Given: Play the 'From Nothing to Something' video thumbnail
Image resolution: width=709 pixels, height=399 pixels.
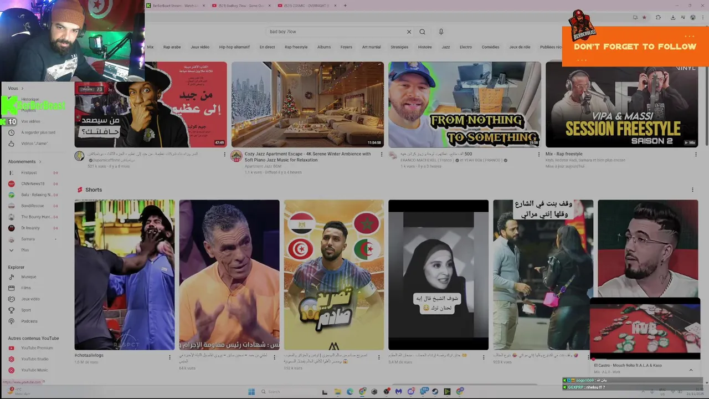Looking at the screenshot, I should (x=464, y=104).
